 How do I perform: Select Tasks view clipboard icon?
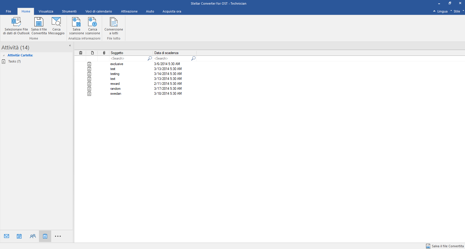45,236
